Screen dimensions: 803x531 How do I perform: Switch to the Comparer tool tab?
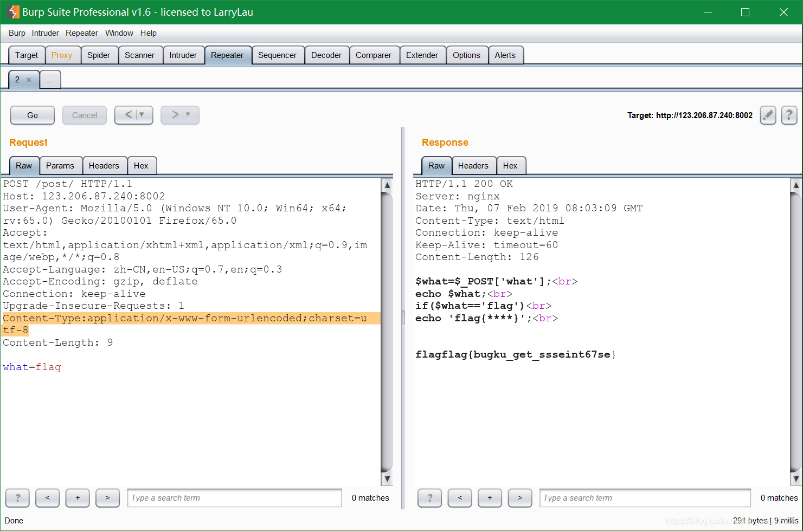[x=373, y=55]
